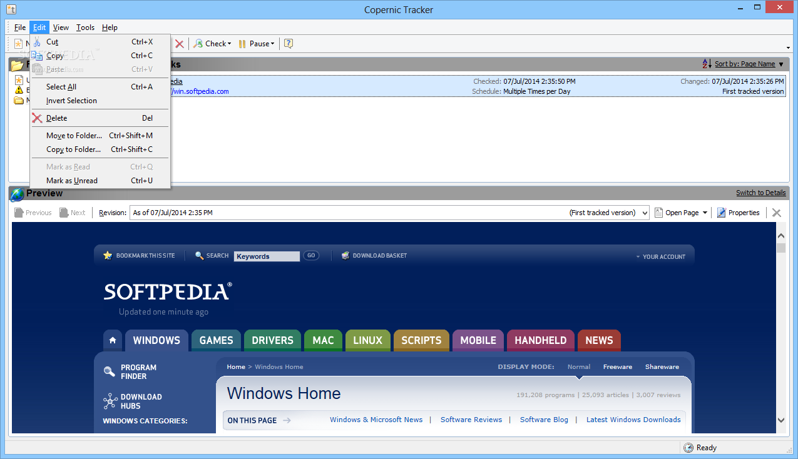This screenshot has width=798, height=459.
Task: Select Shareware display mode
Action: [662, 367]
